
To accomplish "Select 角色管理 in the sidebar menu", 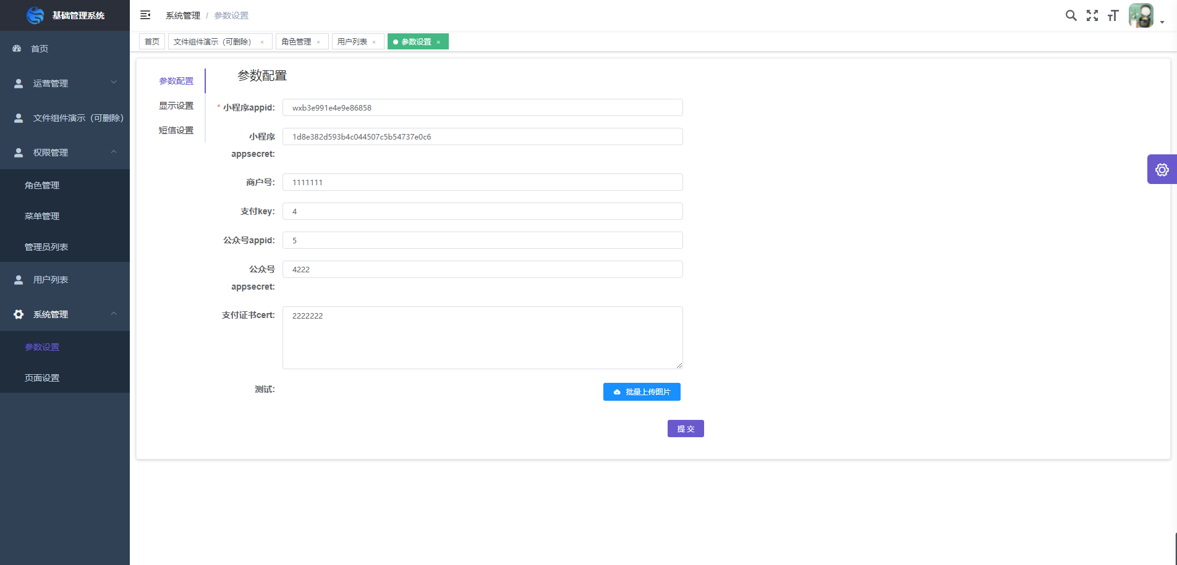I will 41,185.
